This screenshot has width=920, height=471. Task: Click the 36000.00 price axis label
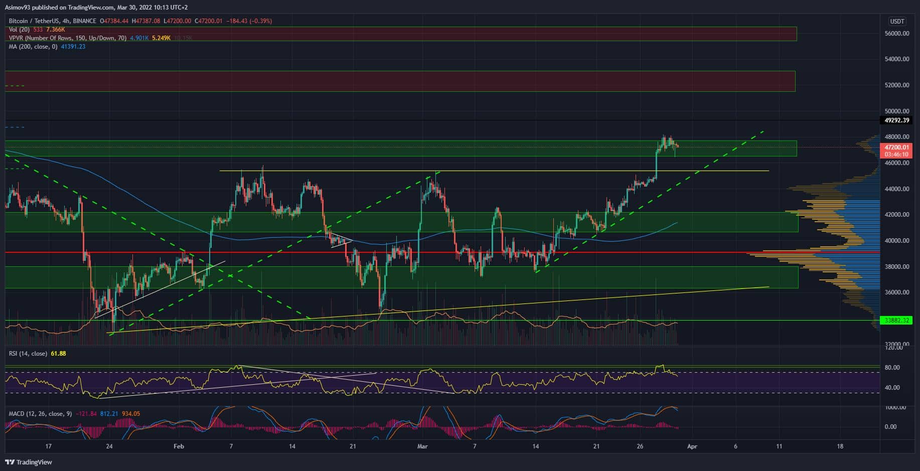pos(897,292)
